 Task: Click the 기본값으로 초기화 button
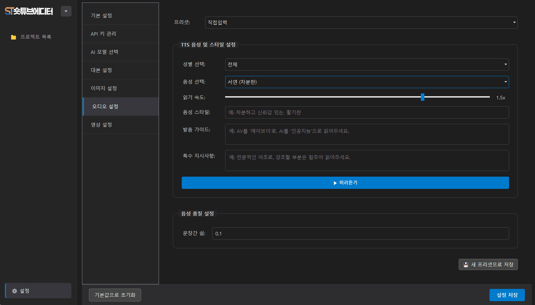pos(115,295)
